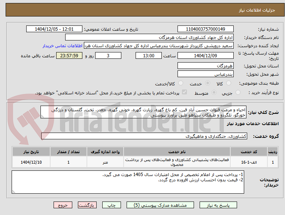Click the شماره نیاز field 1104003757000149
The height and width of the screenshot is (215, 285).
[205, 29]
